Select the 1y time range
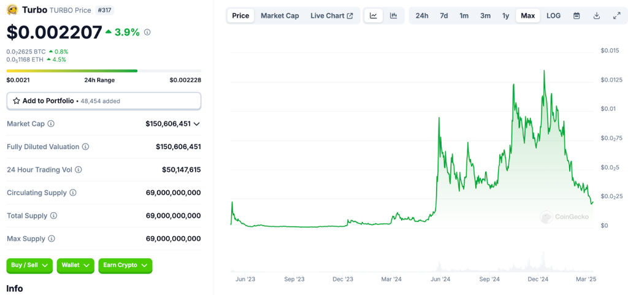The image size is (628, 295). (505, 15)
